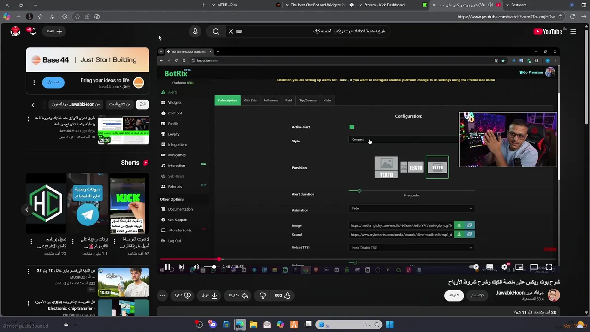
Task: Open options for the 28:28 suggested video
Action: pyautogui.click(x=28, y=119)
